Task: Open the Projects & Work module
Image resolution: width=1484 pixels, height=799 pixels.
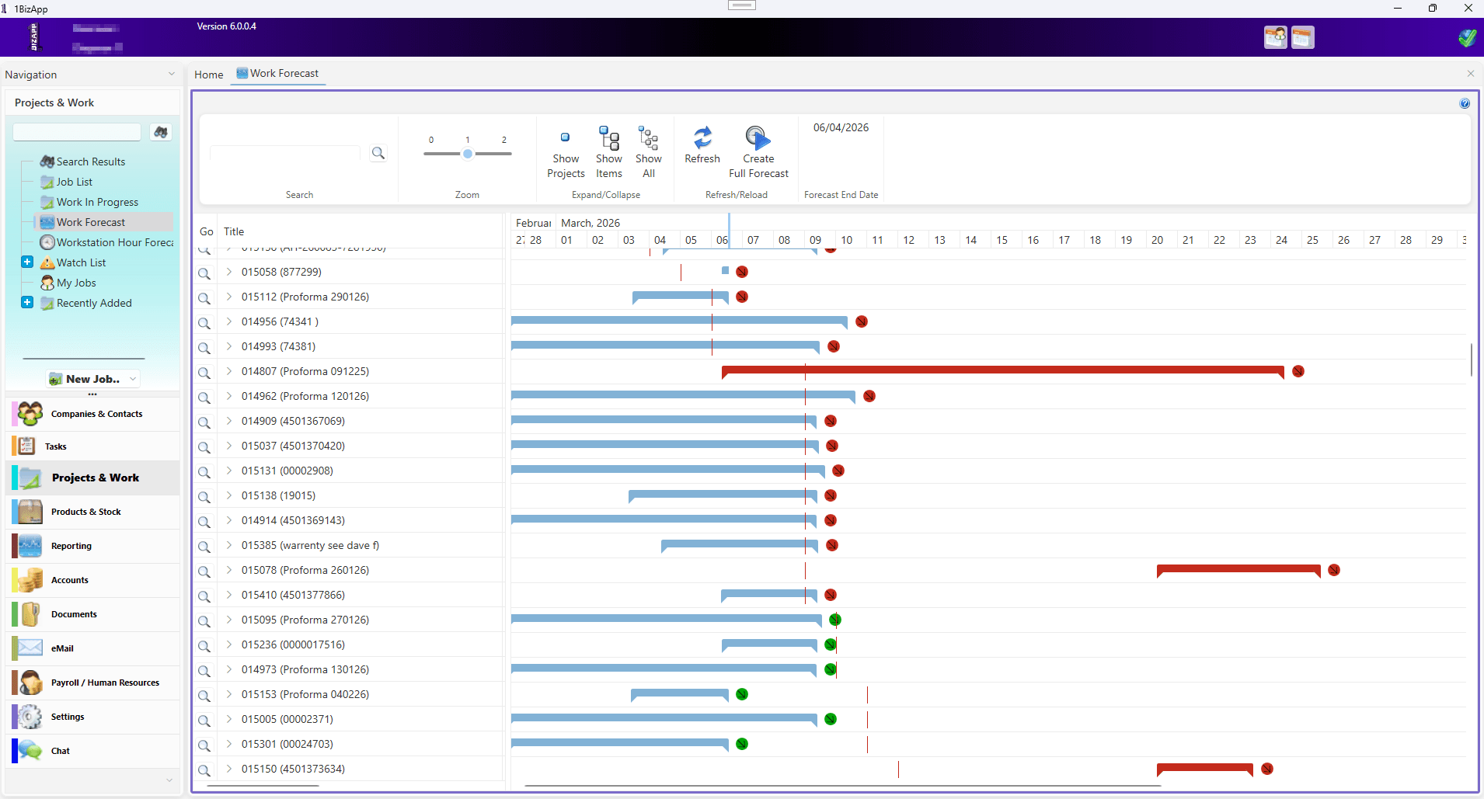Action: tap(92, 478)
